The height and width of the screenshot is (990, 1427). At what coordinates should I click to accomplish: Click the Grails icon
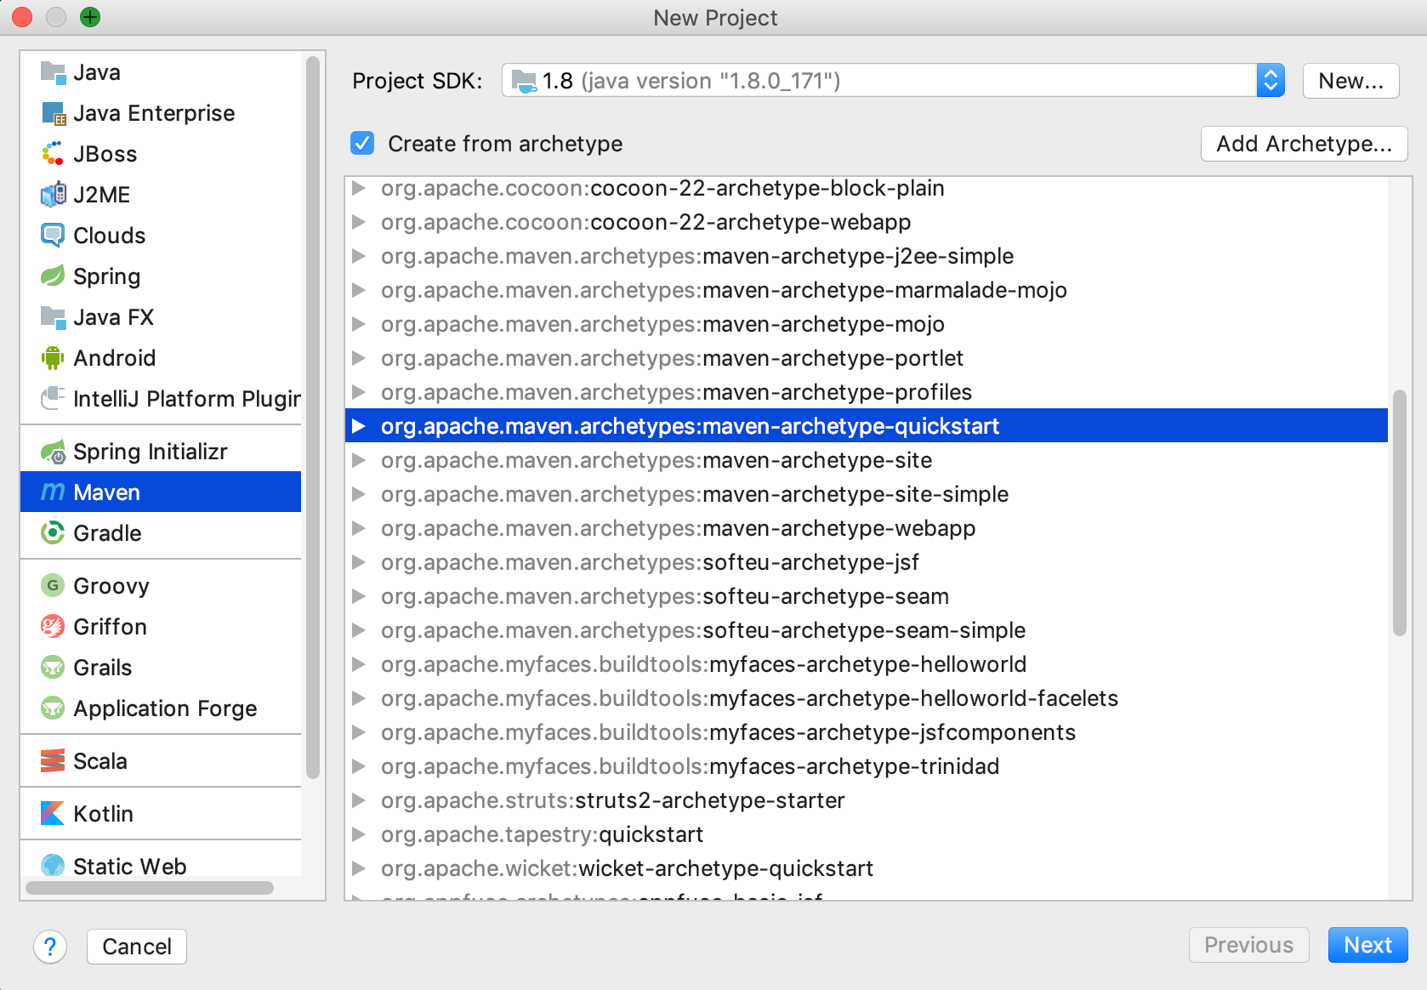[x=53, y=668]
